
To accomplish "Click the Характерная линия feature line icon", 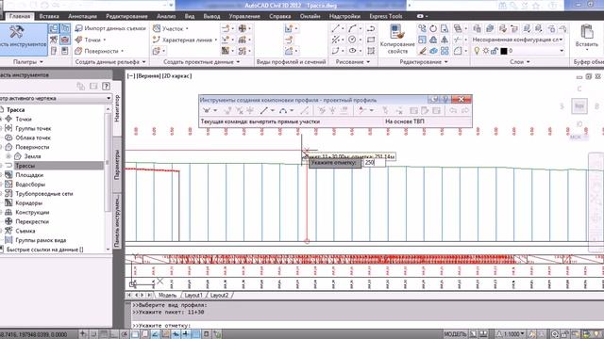I will coord(157,40).
